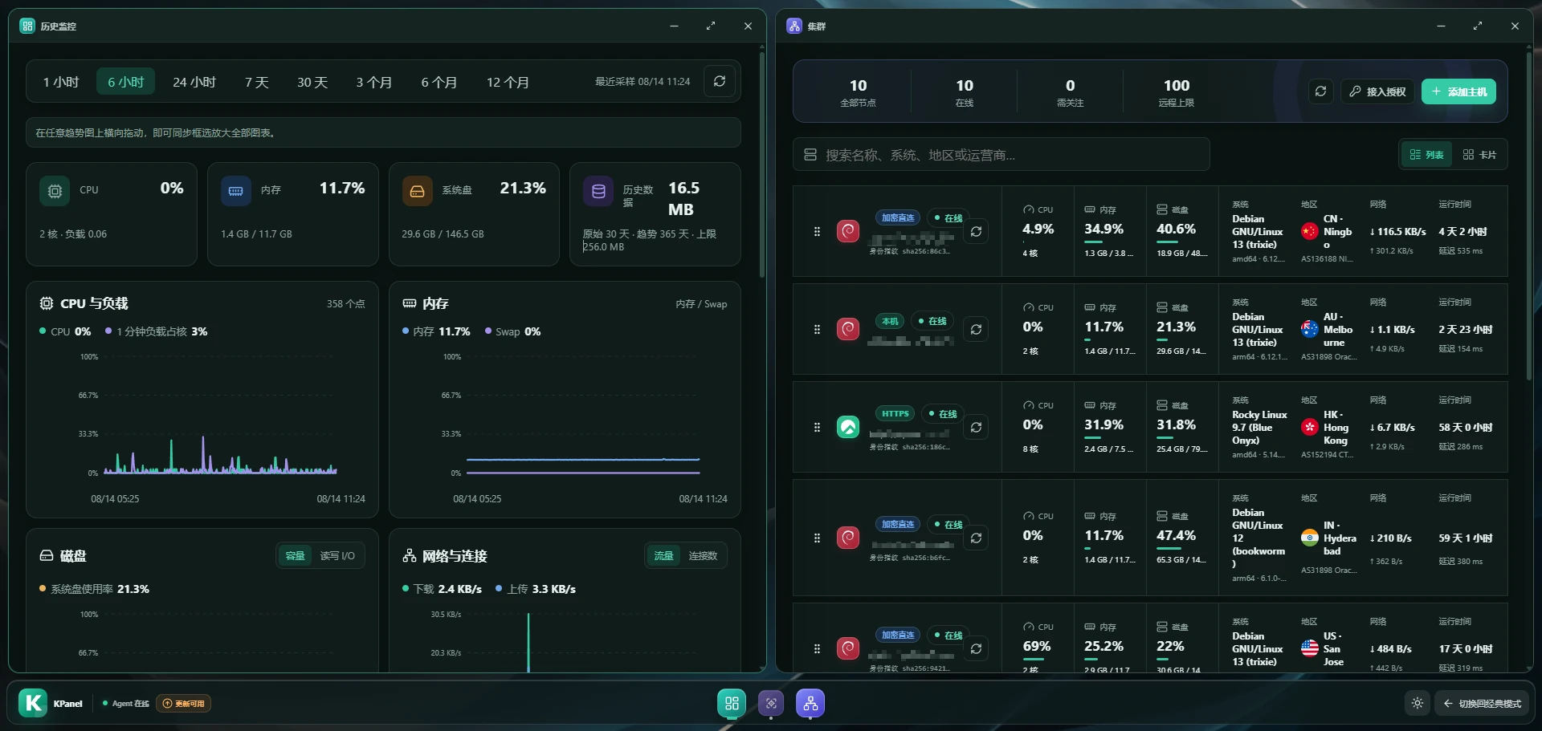Click the 接入授权 access authorization button

click(x=1377, y=91)
